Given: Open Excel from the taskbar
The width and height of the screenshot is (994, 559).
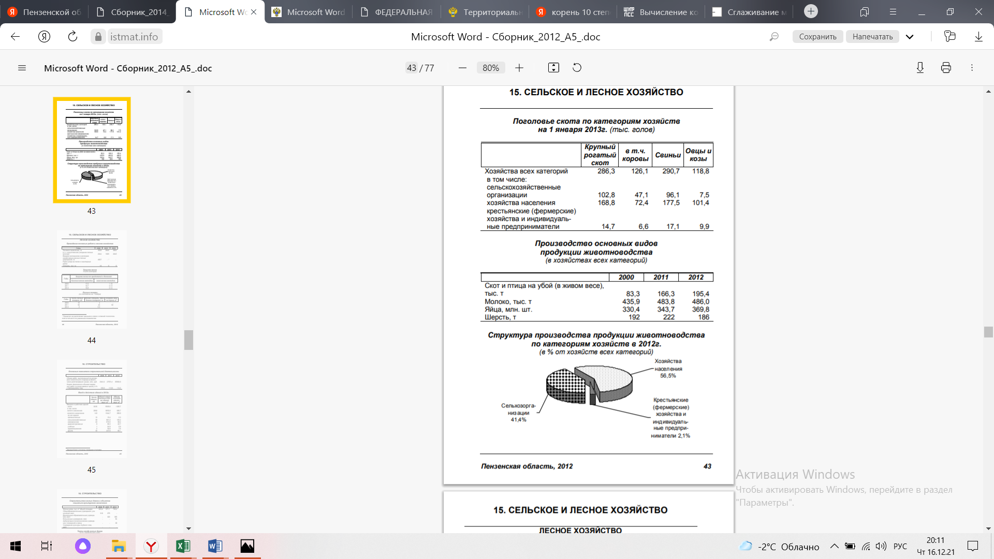Looking at the screenshot, I should 183,546.
